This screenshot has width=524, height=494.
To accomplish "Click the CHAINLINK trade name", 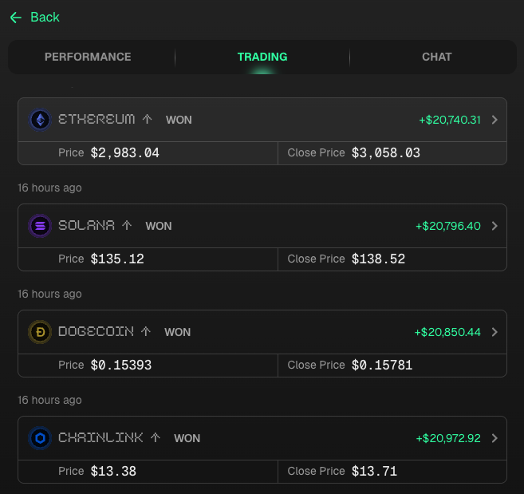I will pos(100,437).
